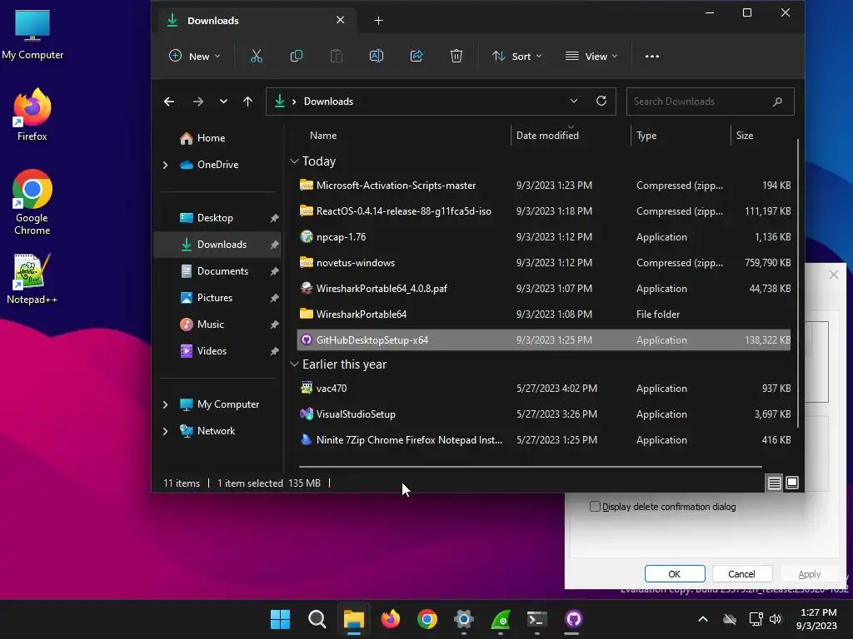Click the file list vertical scrollbar
Image resolution: width=853 pixels, height=639 pixels.
click(797, 283)
